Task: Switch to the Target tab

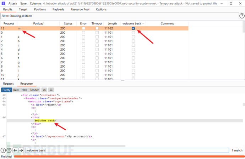Action: coord(23,9)
